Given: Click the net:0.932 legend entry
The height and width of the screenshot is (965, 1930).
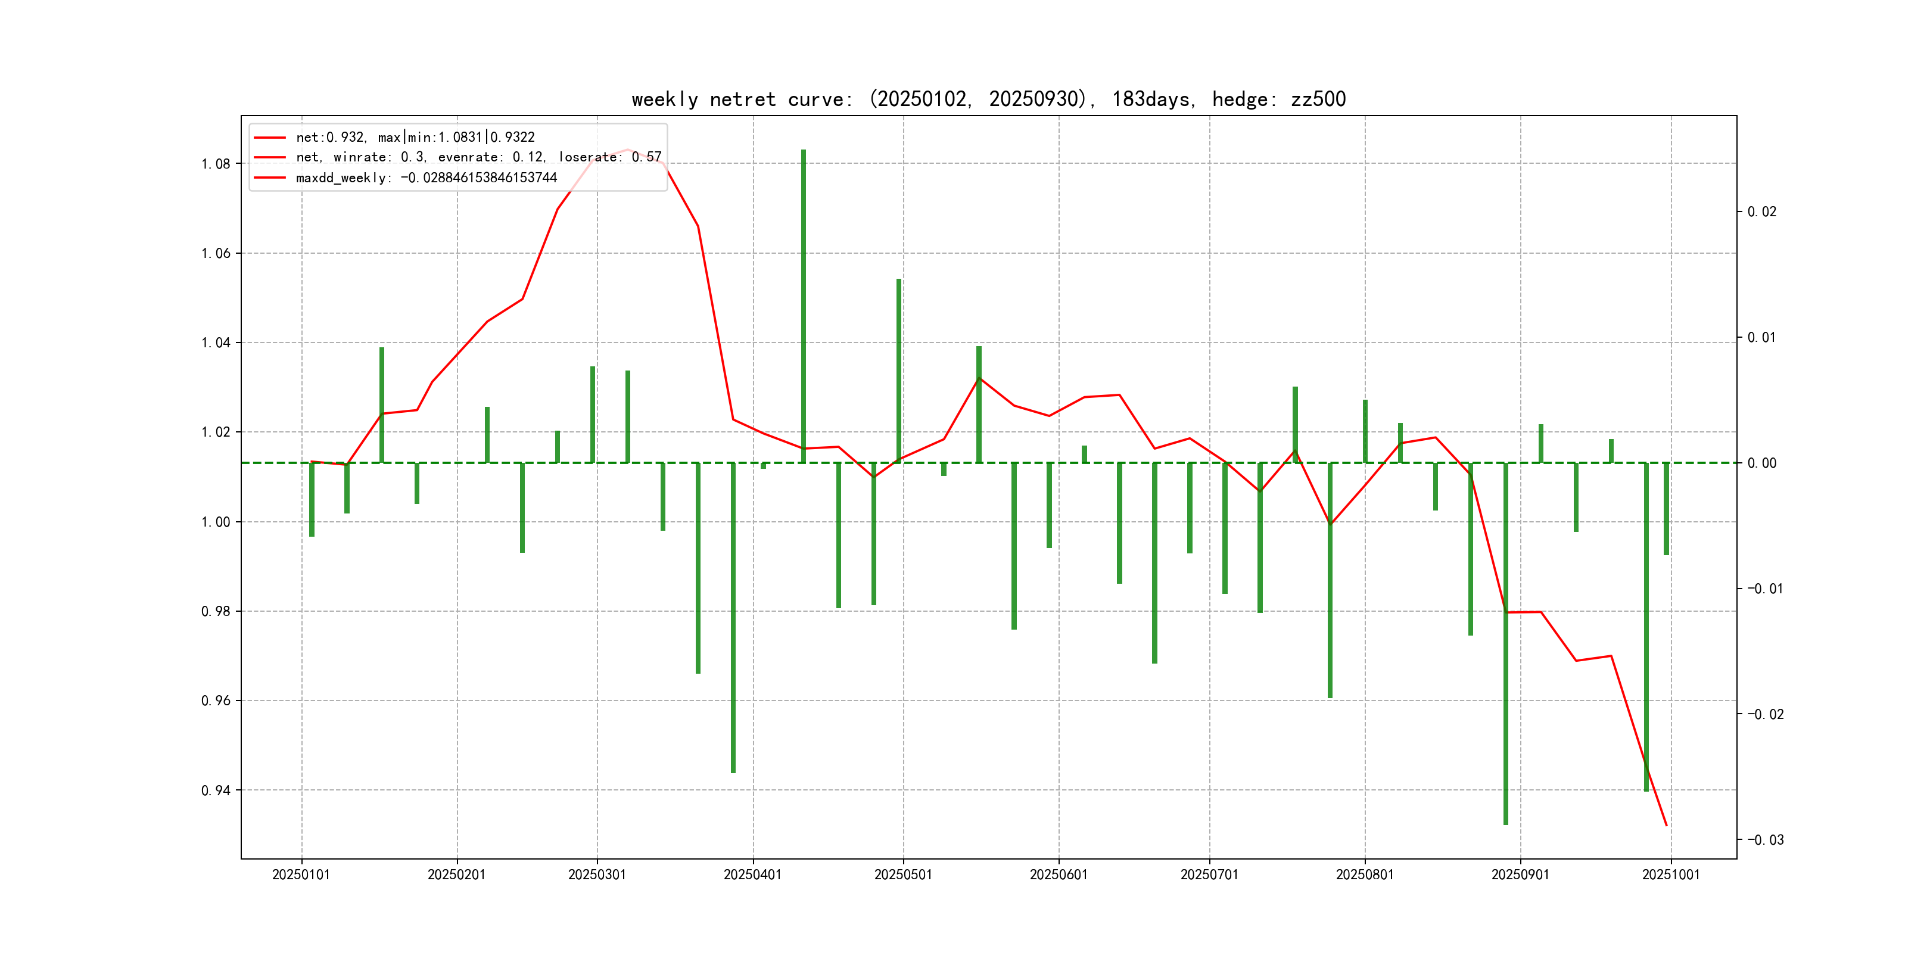Looking at the screenshot, I should 415,137.
